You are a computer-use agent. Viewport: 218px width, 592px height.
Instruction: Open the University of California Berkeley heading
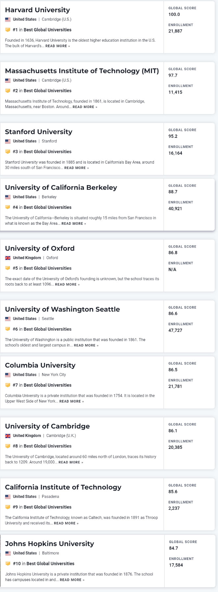(61, 187)
